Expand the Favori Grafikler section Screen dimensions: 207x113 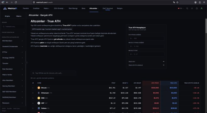click(x=13, y=32)
